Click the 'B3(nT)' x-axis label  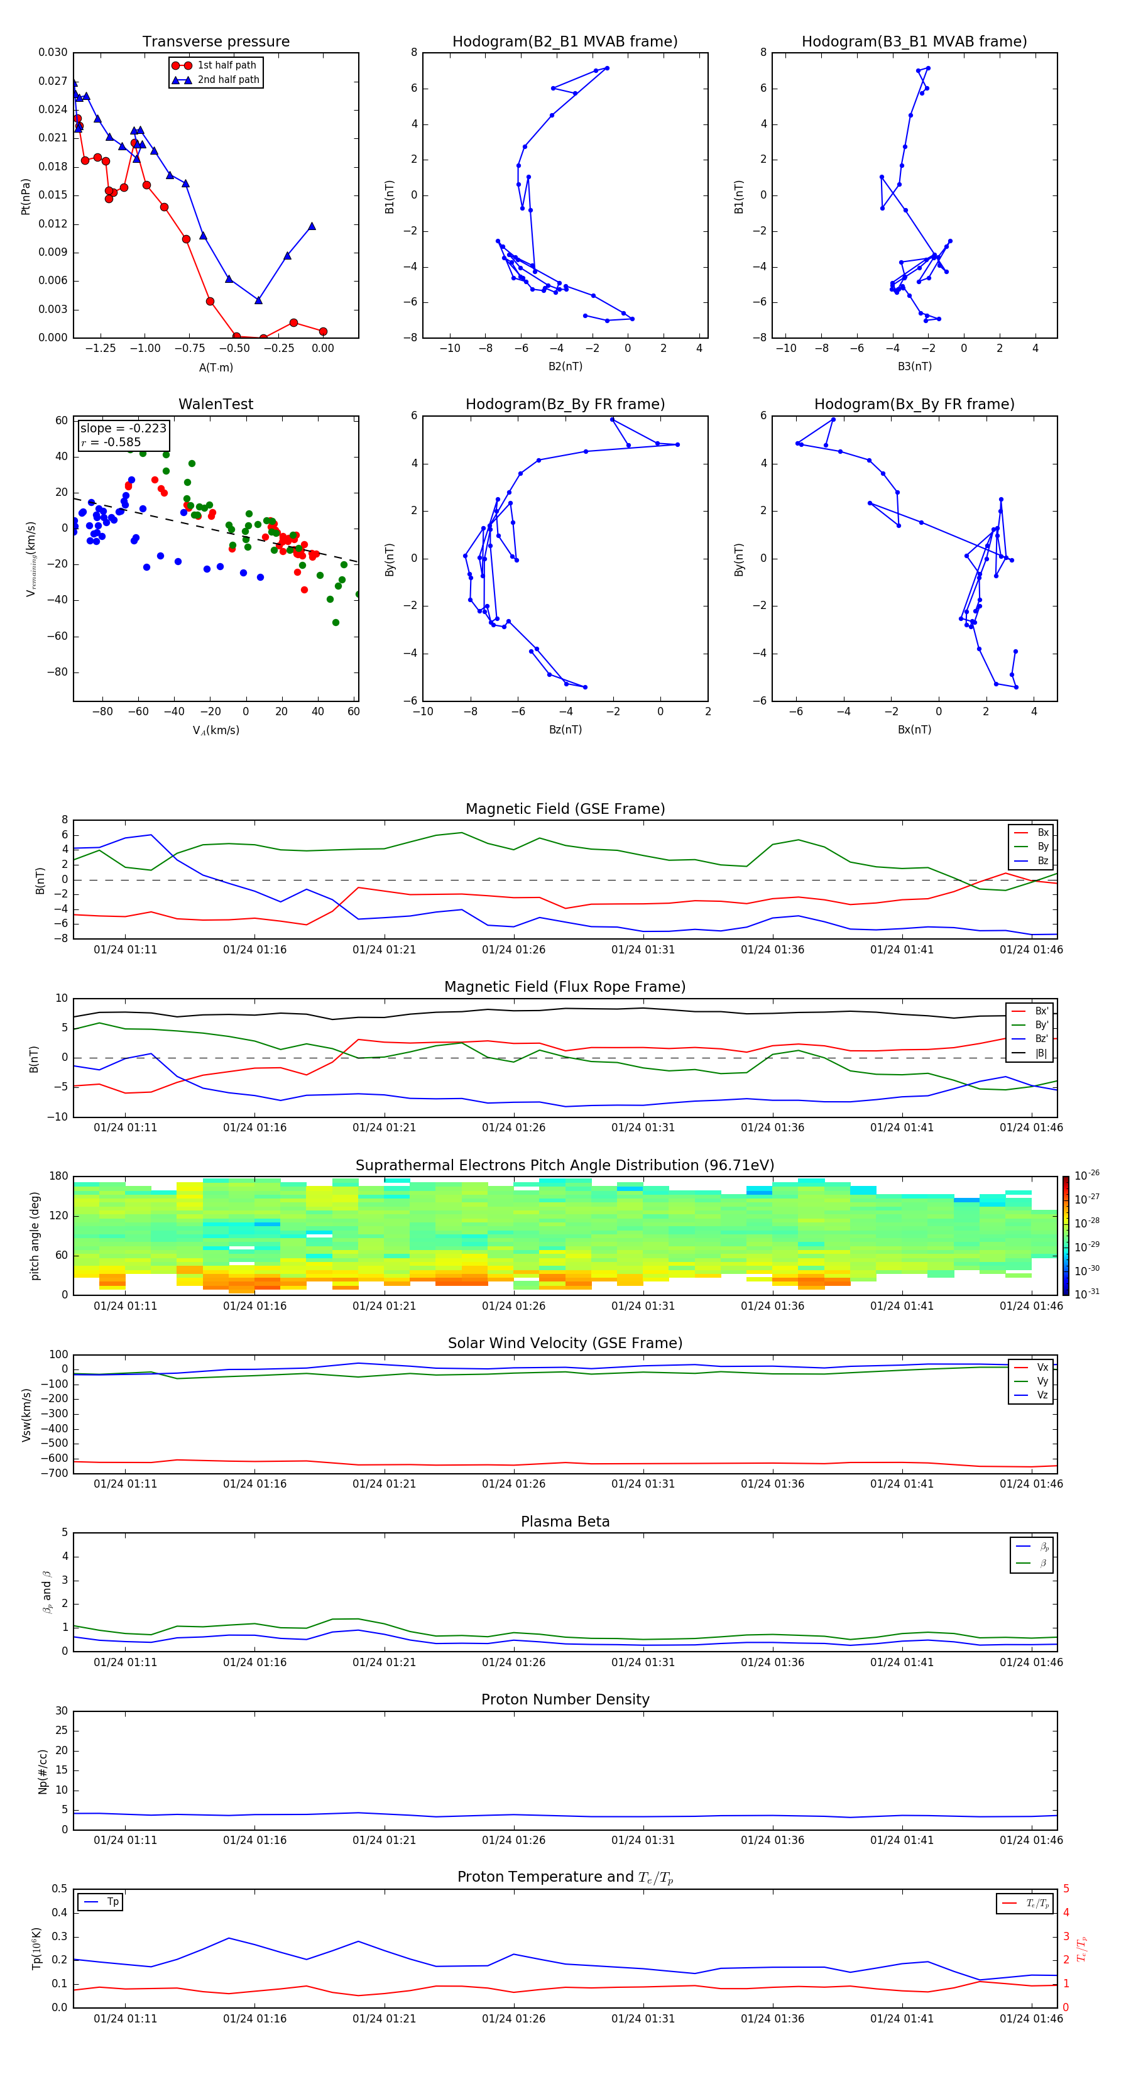tap(914, 366)
